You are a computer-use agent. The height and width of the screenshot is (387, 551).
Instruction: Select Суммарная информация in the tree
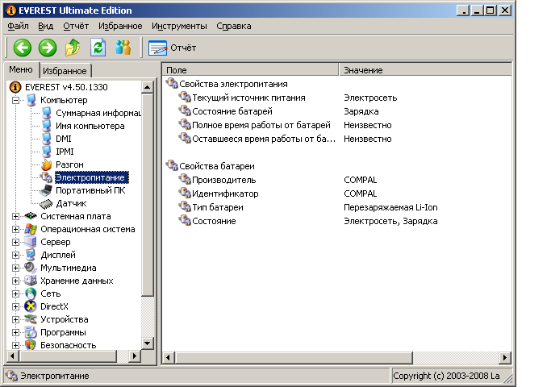98,113
